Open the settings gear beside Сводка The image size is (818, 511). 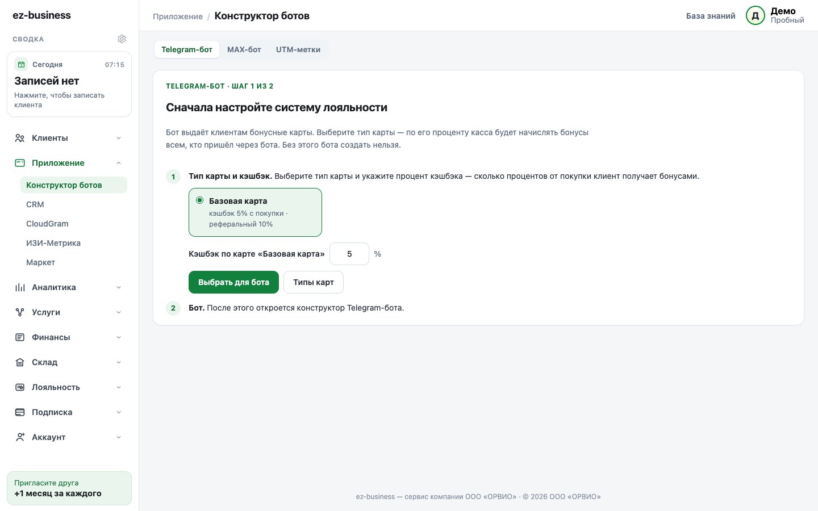(122, 39)
